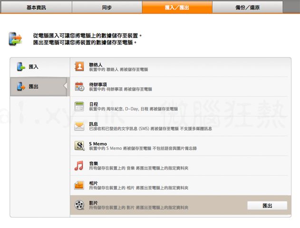Switch to the 同步 tab
The image size is (300, 228).
(x=107, y=7)
